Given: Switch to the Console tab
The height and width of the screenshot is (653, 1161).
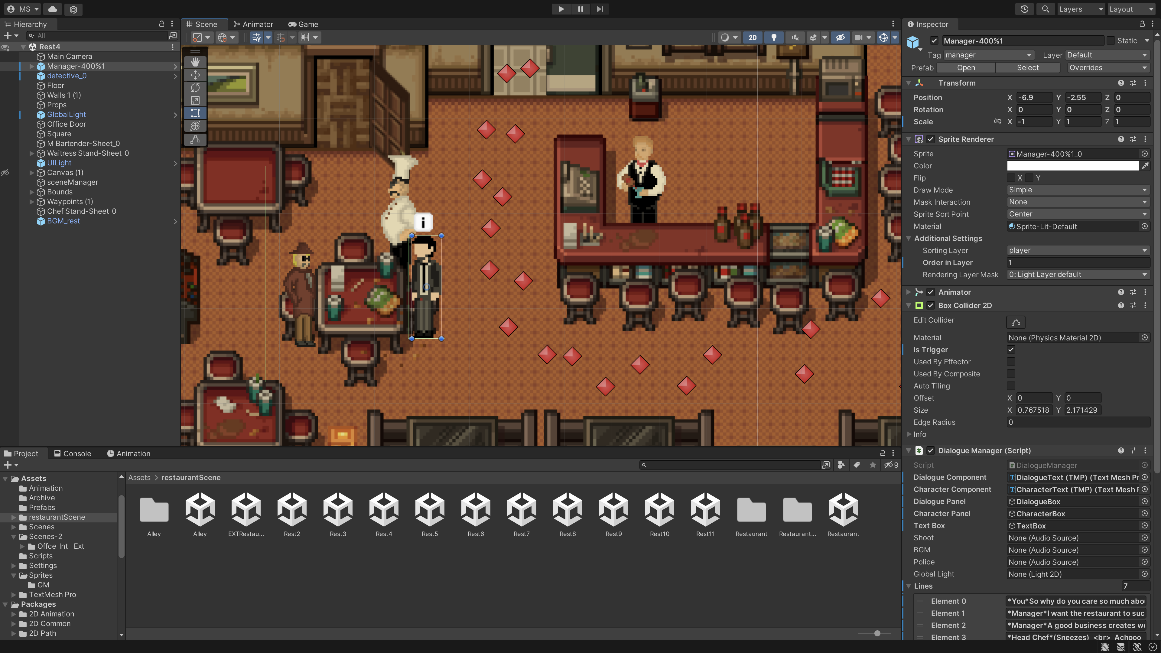Looking at the screenshot, I should [72, 454].
